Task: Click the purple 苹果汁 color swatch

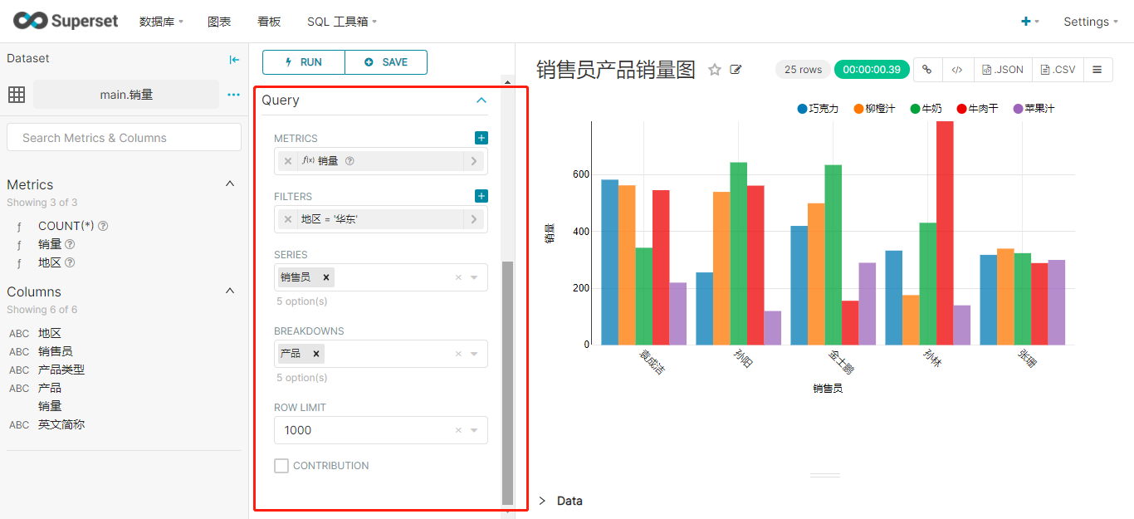Action: (1017, 108)
